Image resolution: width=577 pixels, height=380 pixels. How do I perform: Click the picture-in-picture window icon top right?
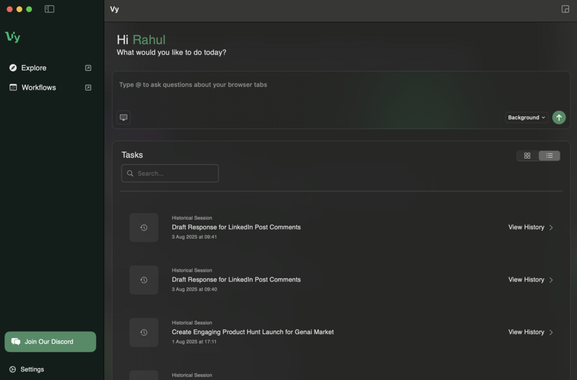[565, 9]
